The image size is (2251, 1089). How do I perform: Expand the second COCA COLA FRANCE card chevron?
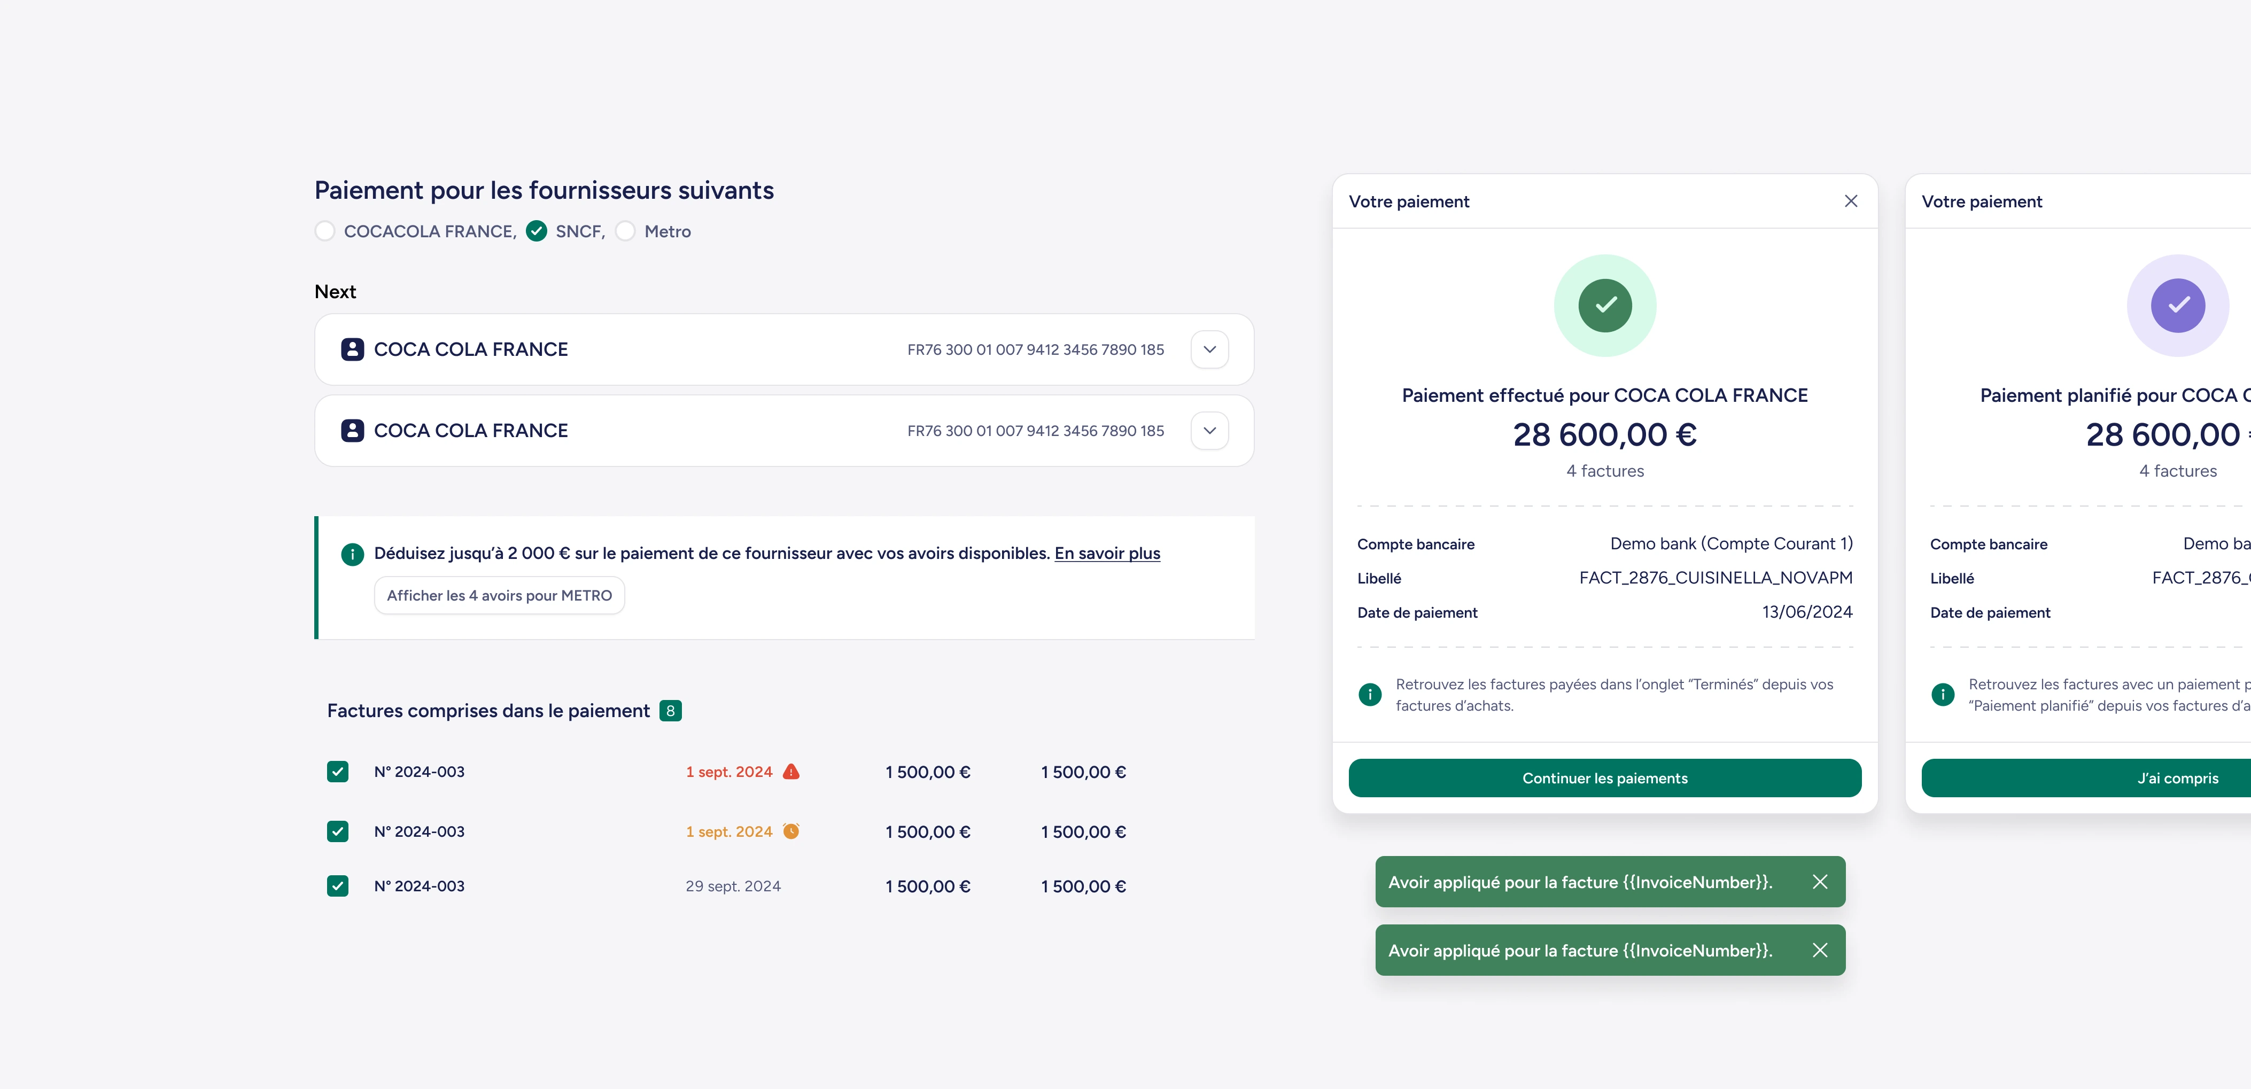click(1209, 431)
